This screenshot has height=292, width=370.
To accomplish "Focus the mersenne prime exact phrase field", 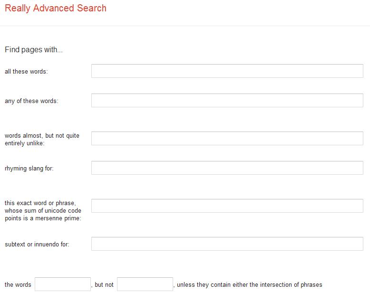I will tap(227, 206).
